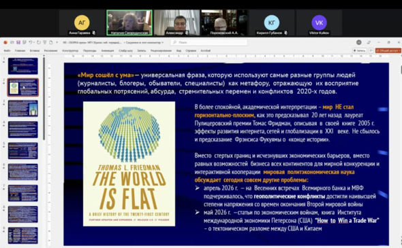Select slide 3 thumbnail in the slide panel
Image resolution: width=402 pixels, height=248 pixels.
click(22, 109)
